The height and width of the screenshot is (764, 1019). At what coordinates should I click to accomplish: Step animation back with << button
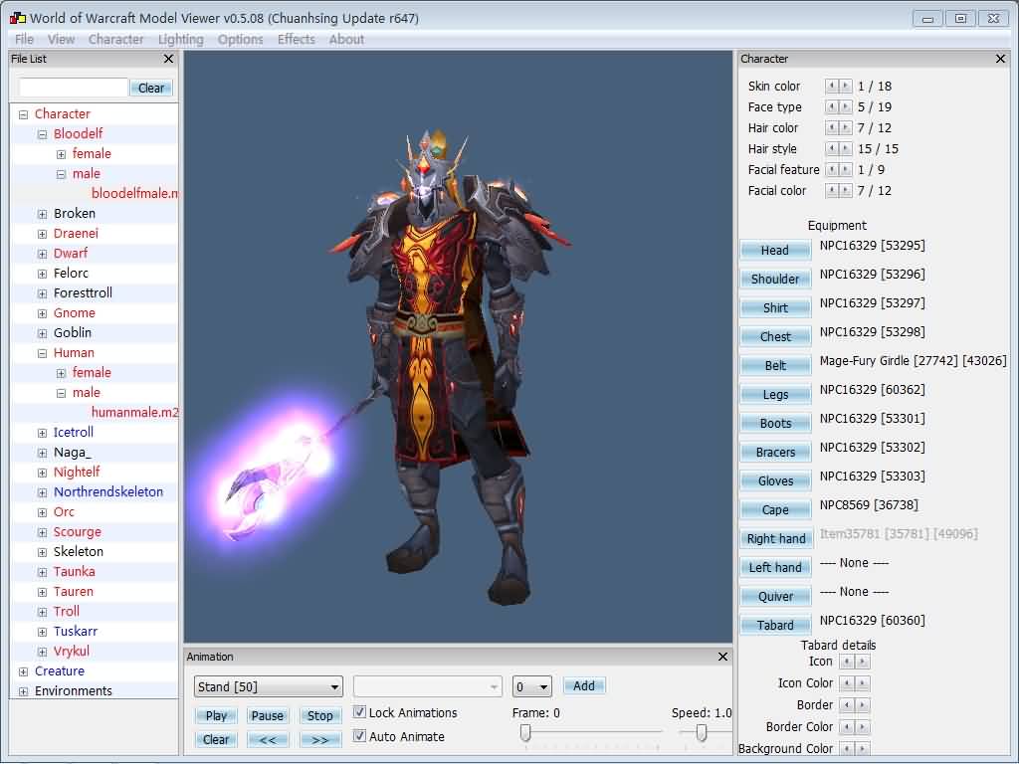point(267,739)
